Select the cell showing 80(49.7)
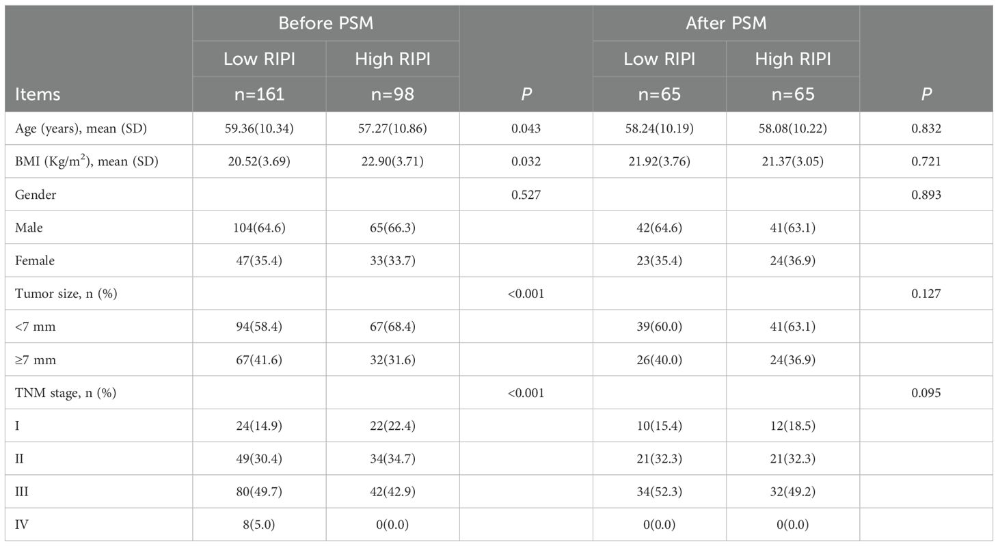 pyautogui.click(x=259, y=492)
